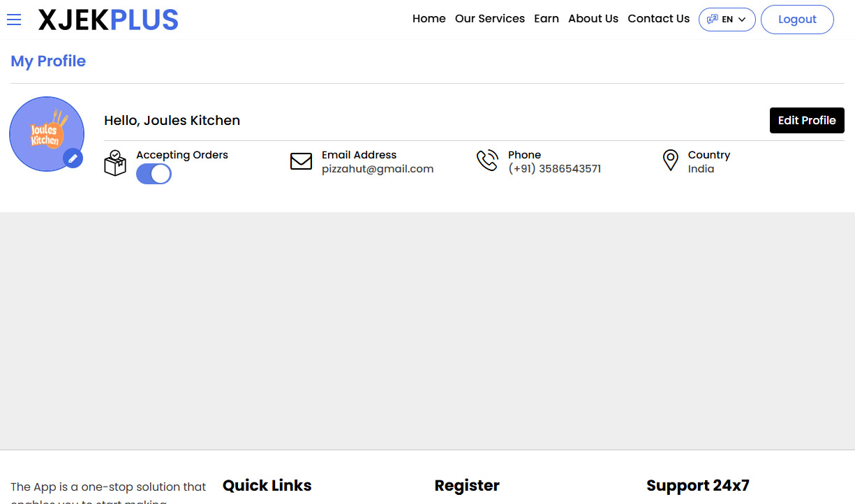The width and height of the screenshot is (855, 504).
Task: Click the pencil edit icon on avatar
Action: (73, 158)
